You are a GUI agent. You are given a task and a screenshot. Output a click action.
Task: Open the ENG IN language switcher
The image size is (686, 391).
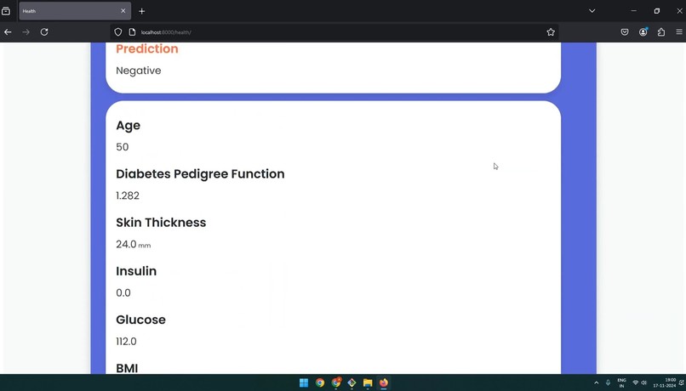[x=621, y=382]
